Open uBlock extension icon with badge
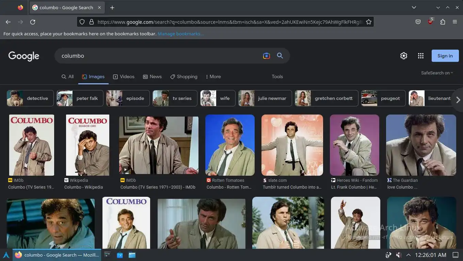The image size is (463, 261). pyautogui.click(x=430, y=21)
